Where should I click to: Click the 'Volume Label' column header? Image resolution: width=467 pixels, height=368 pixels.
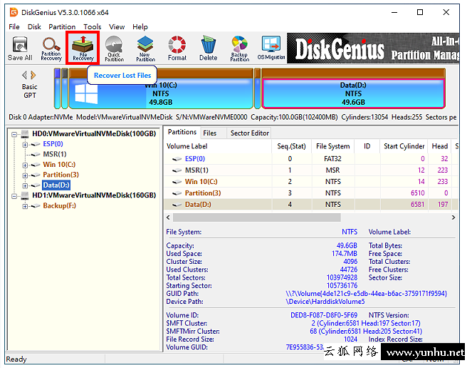pos(219,146)
